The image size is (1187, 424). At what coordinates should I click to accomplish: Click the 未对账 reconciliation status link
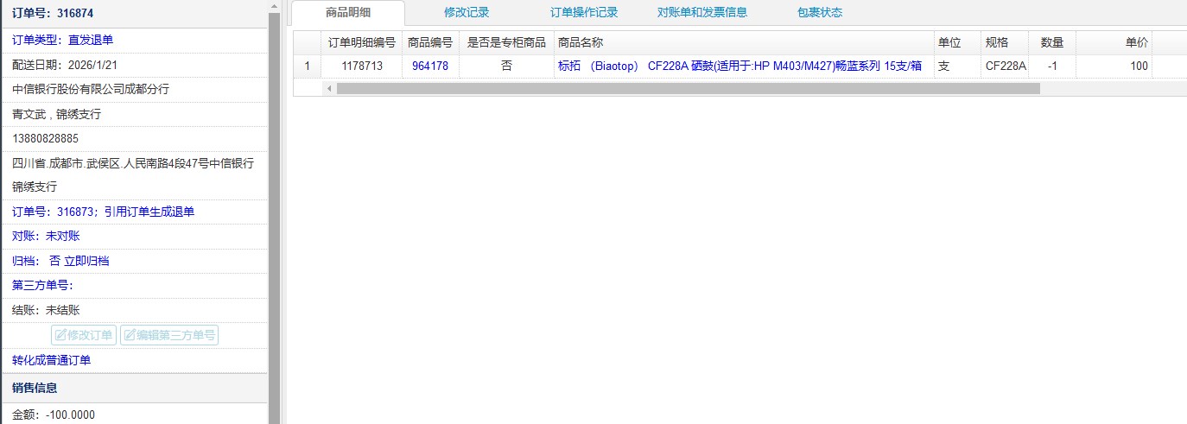tap(62, 236)
